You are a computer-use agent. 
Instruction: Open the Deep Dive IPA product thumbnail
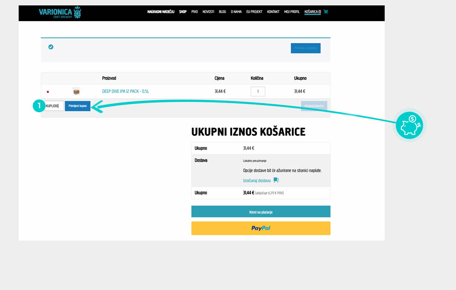tap(76, 92)
